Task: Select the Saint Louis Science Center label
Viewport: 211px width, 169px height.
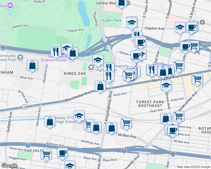Action: coord(54,58)
